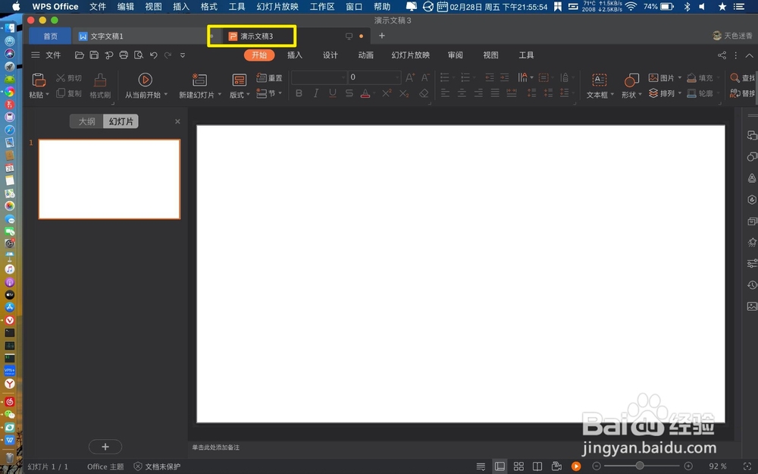Screen dimensions: 758x474
Task: Expand the Section (节) dropdown
Action: pyautogui.click(x=280, y=93)
